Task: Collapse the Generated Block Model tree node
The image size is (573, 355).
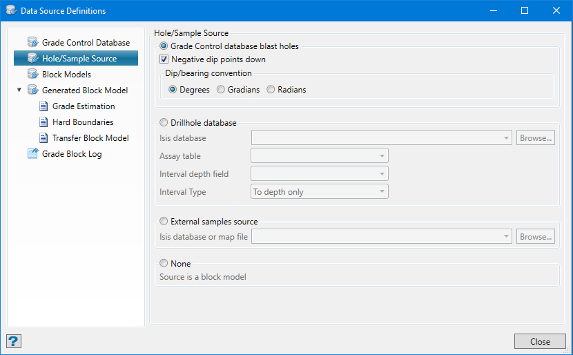Action: click(x=19, y=90)
